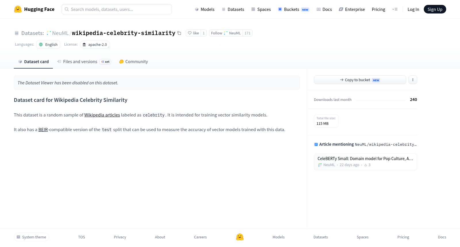
Task: Click the upvote count 3 on article
Action: pos(367,165)
